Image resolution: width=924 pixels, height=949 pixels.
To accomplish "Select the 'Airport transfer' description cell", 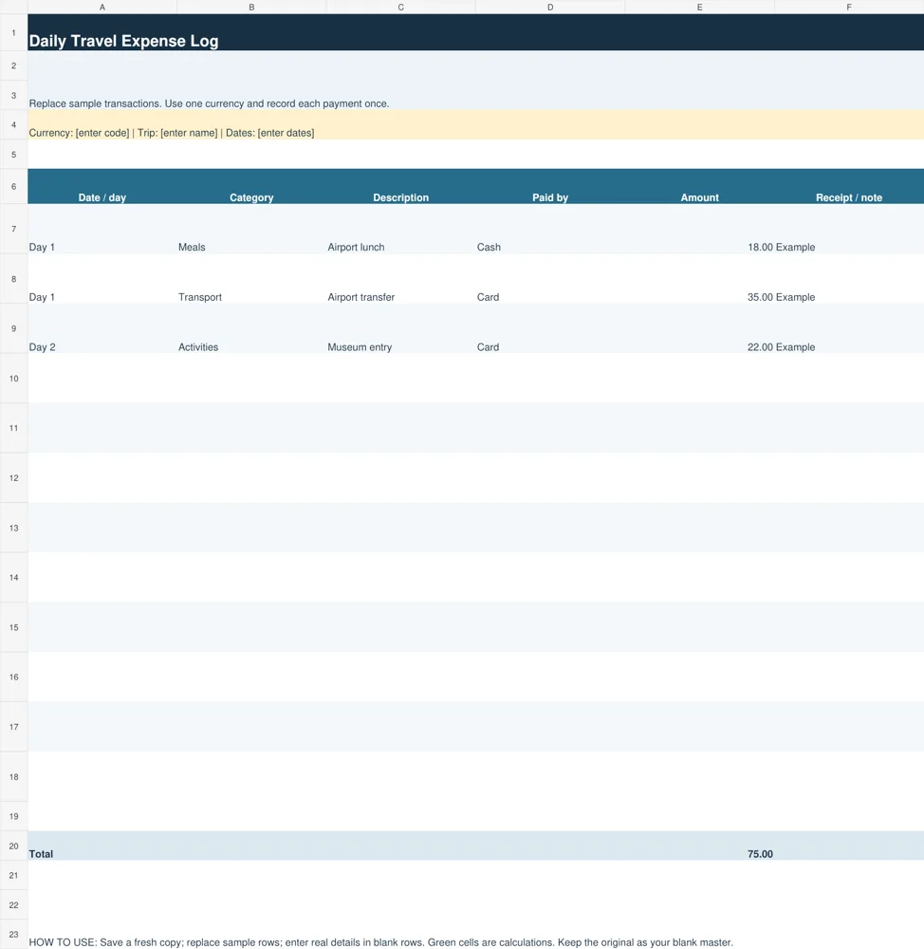I will point(401,279).
